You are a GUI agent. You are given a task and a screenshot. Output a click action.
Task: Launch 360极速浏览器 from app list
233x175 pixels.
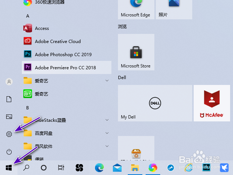[67, 3]
